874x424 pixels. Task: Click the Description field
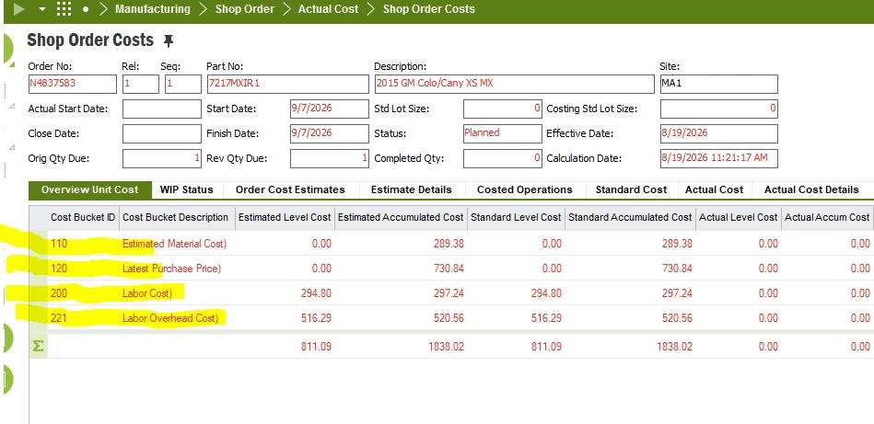point(514,84)
